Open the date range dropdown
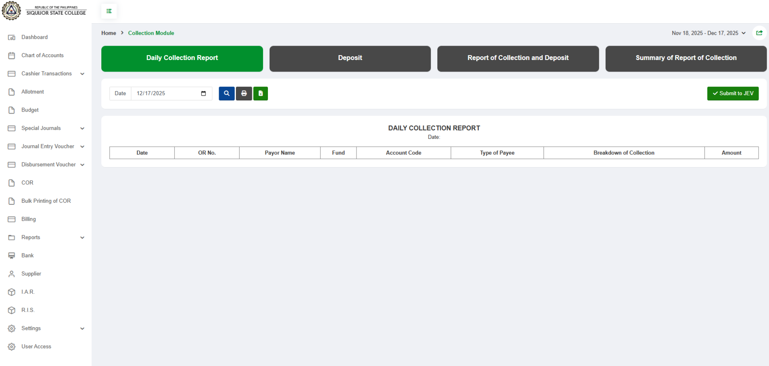The width and height of the screenshot is (769, 366). pyautogui.click(x=708, y=33)
